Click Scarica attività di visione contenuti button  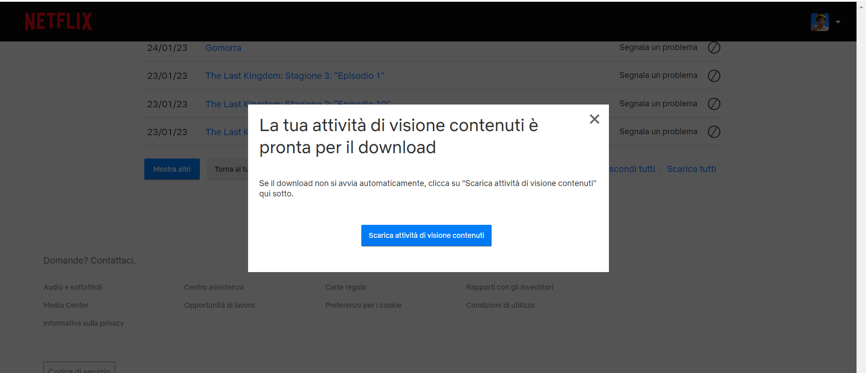[426, 236]
